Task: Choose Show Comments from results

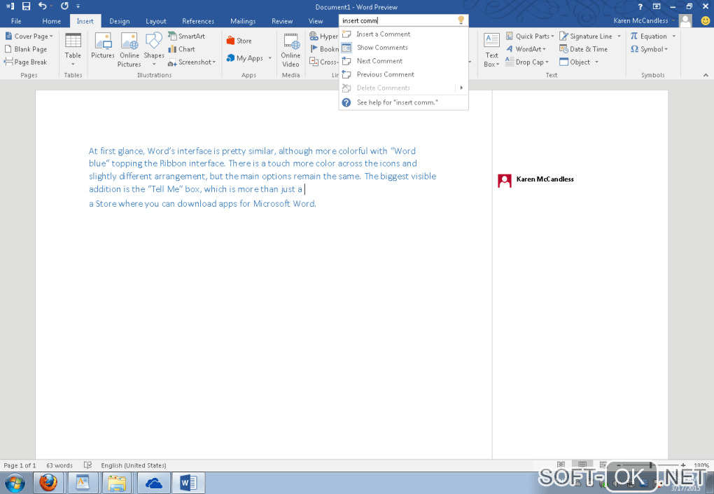Action: tap(403, 48)
